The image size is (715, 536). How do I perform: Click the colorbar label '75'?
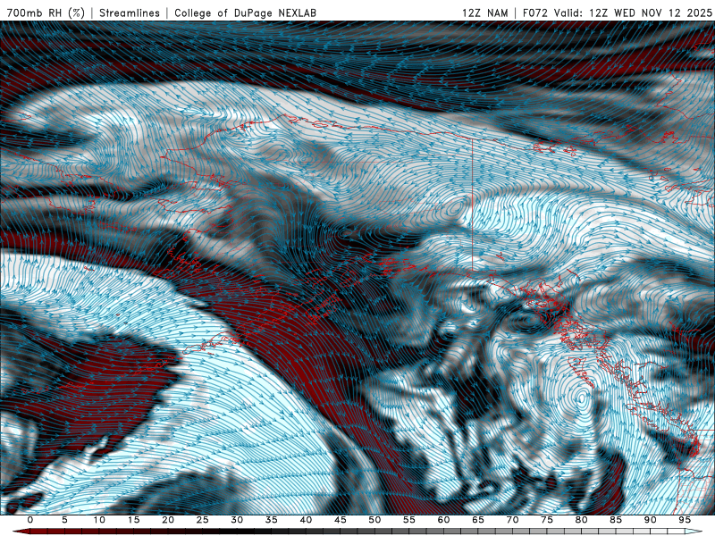pyautogui.click(x=547, y=520)
